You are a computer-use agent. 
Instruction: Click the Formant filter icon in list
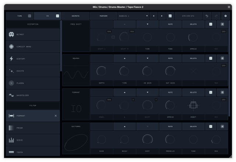point(11,116)
